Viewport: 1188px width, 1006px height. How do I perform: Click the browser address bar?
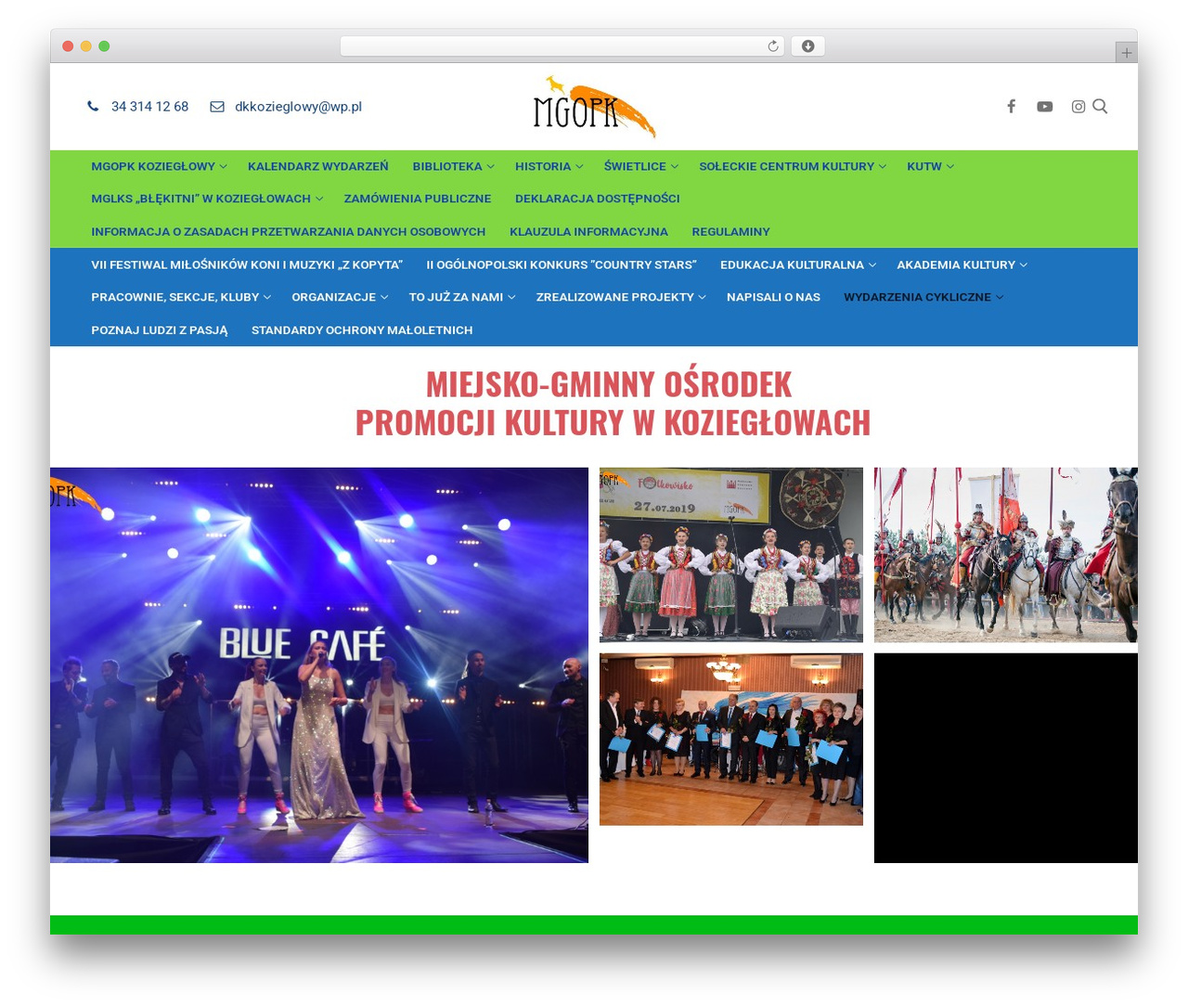pos(562,46)
